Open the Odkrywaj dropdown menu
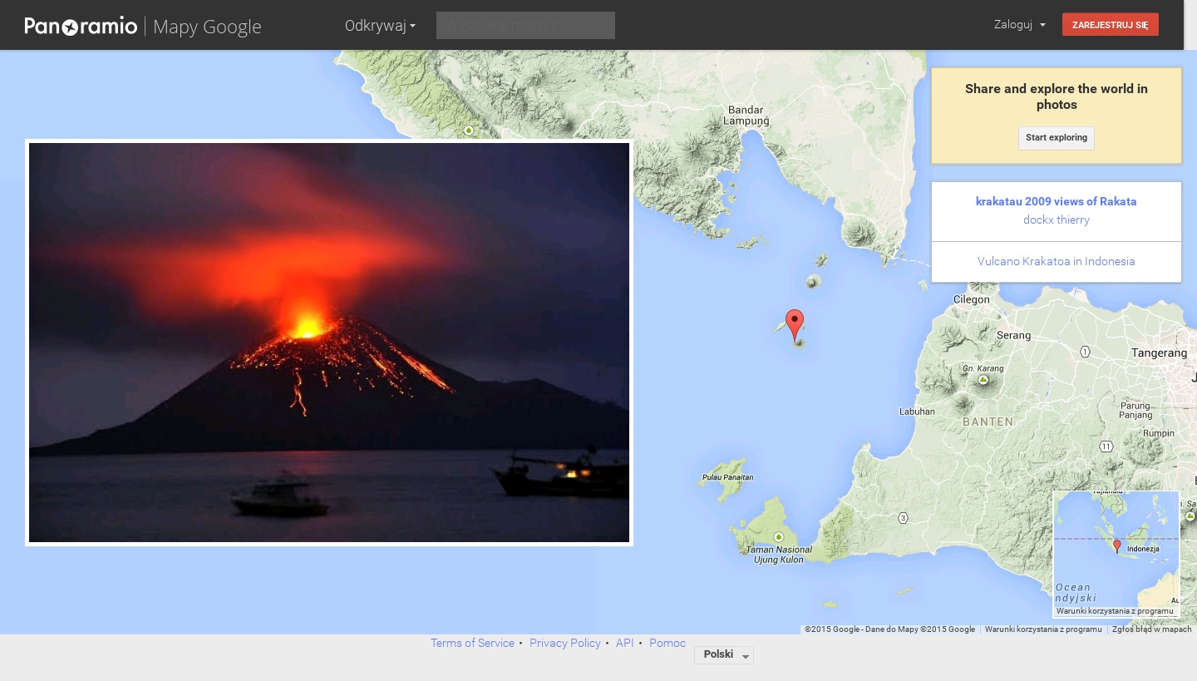The height and width of the screenshot is (681, 1197). (x=380, y=26)
